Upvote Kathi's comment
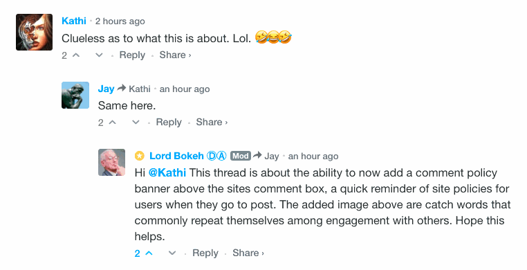This screenshot has height=270, width=527. [x=76, y=55]
